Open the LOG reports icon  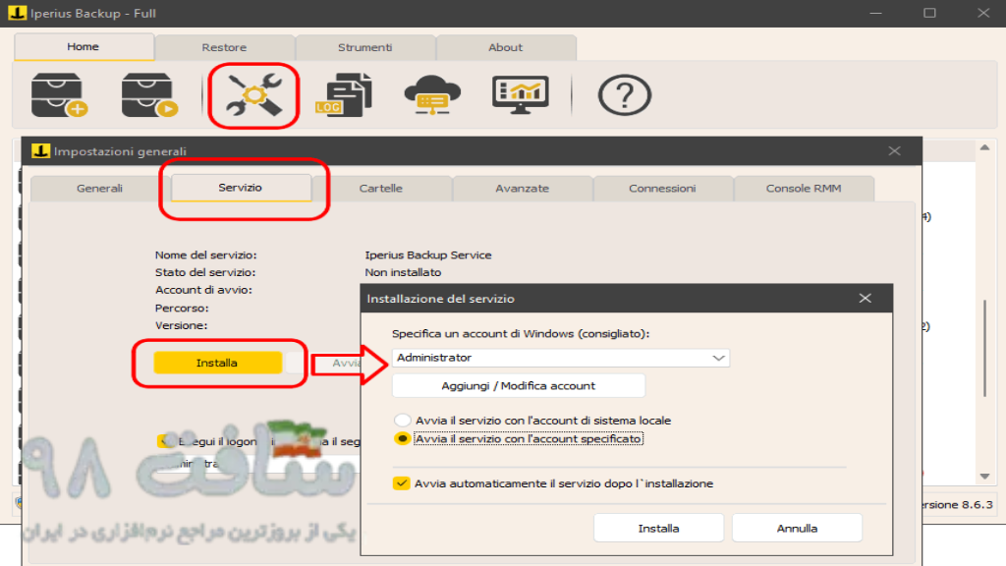tap(343, 95)
